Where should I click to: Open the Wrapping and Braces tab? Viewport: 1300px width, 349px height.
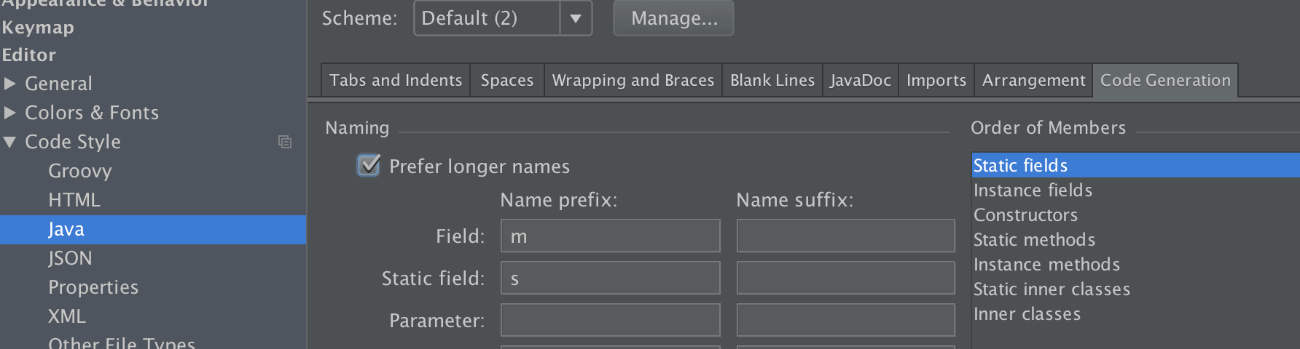633,80
